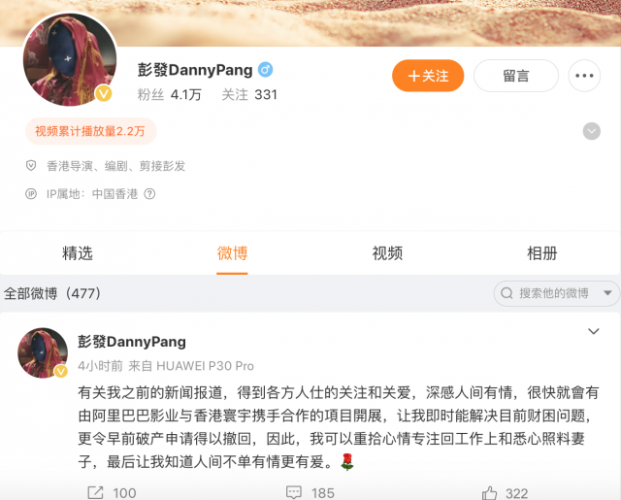Click the 留言 message button

coord(516,76)
